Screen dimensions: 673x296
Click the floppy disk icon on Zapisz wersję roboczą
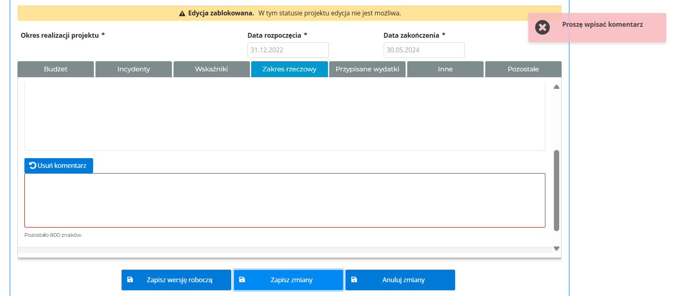pos(130,280)
